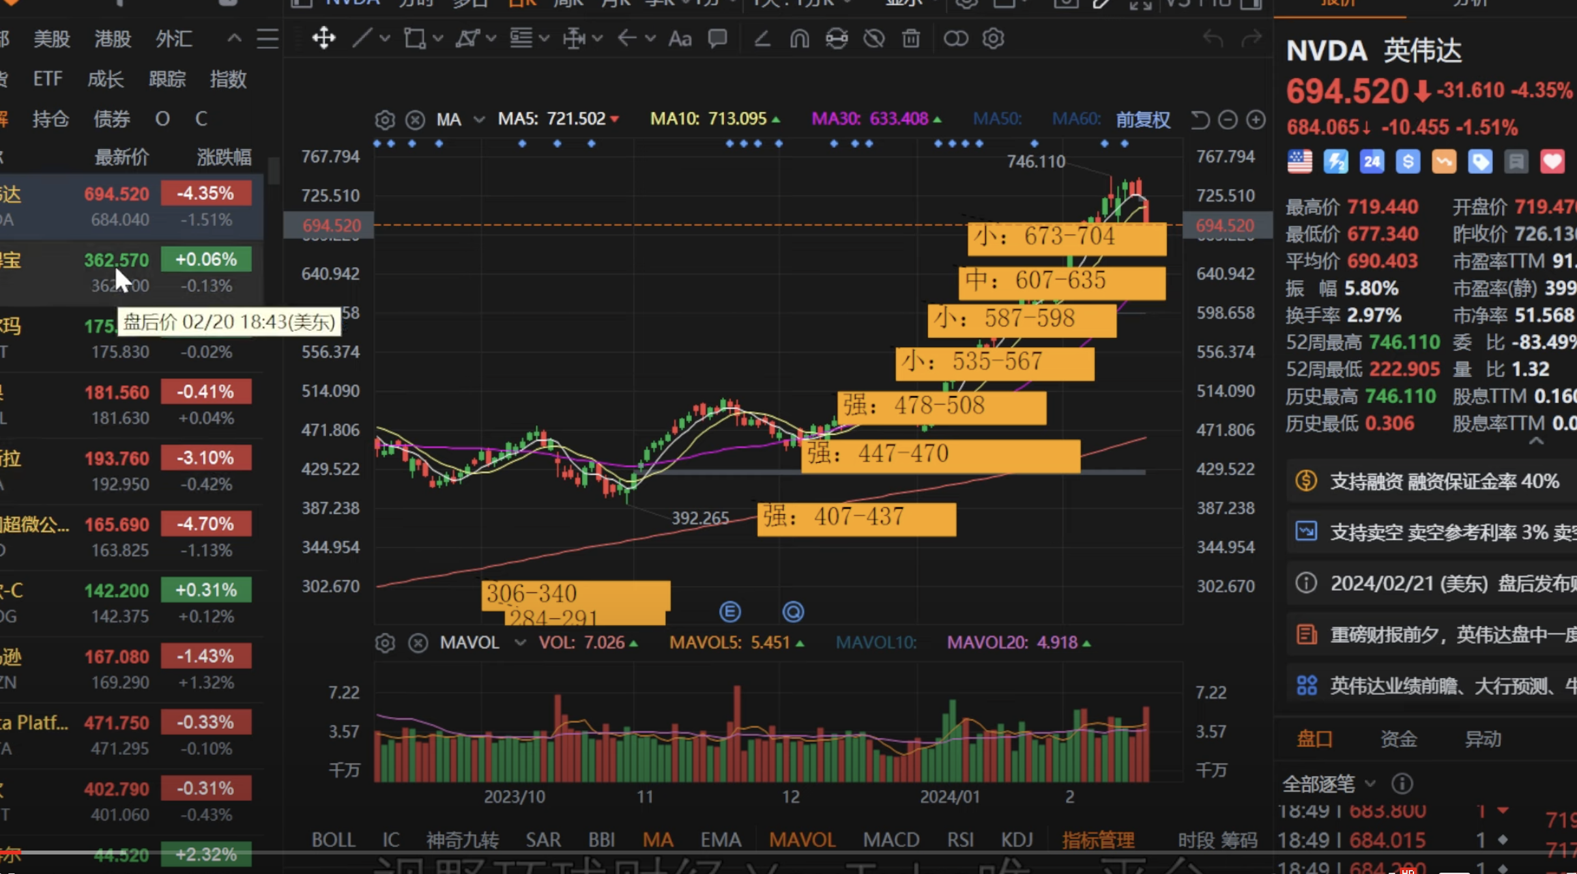Open MAVOL indicator type dropdown
1577x874 pixels.
(x=520, y=643)
